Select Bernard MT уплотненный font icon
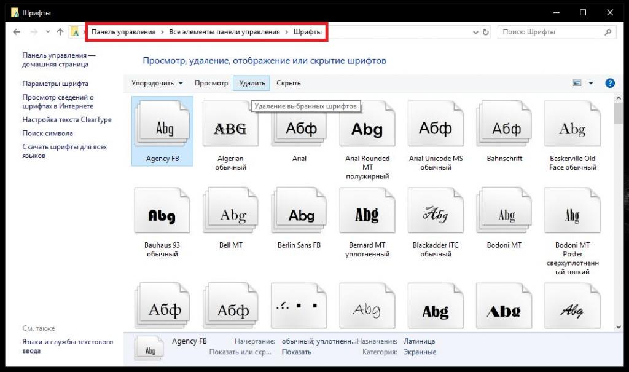Image resolution: width=629 pixels, height=372 pixels. [x=367, y=210]
